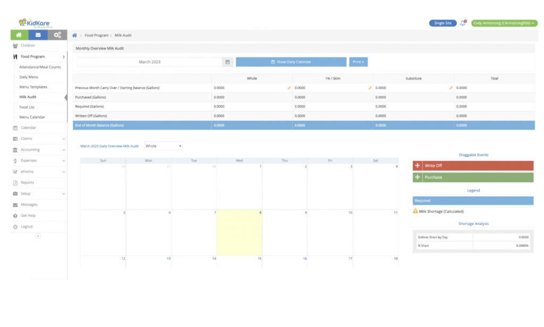
Task: Click the Milk Shortage warning triangle icon
Action: pyautogui.click(x=414, y=210)
